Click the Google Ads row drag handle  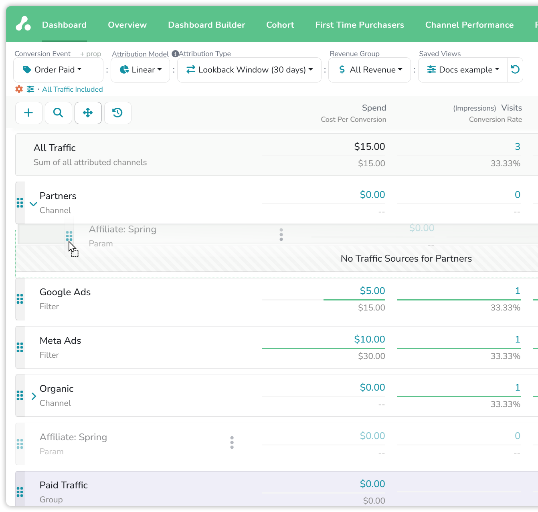20,299
